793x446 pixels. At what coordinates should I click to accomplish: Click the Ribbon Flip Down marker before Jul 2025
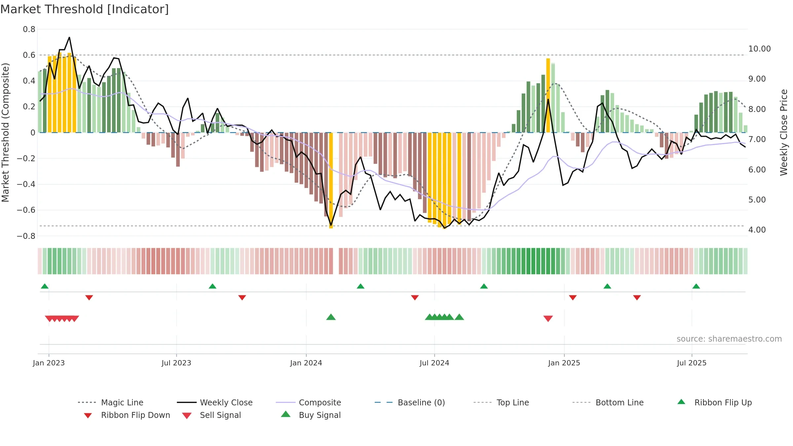click(x=637, y=298)
